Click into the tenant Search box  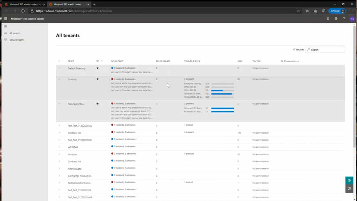pyautogui.click(x=325, y=50)
